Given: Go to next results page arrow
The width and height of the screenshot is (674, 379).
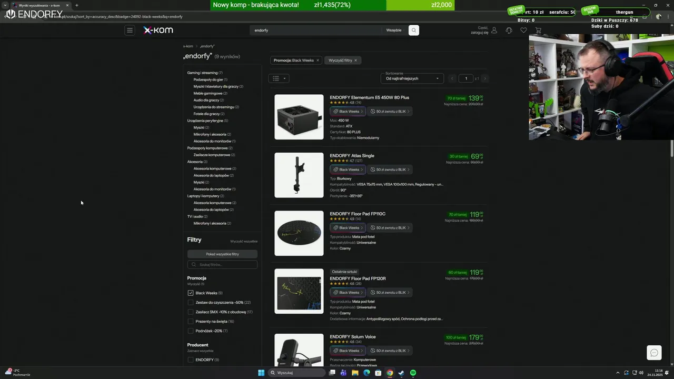Looking at the screenshot, I should [485, 78].
